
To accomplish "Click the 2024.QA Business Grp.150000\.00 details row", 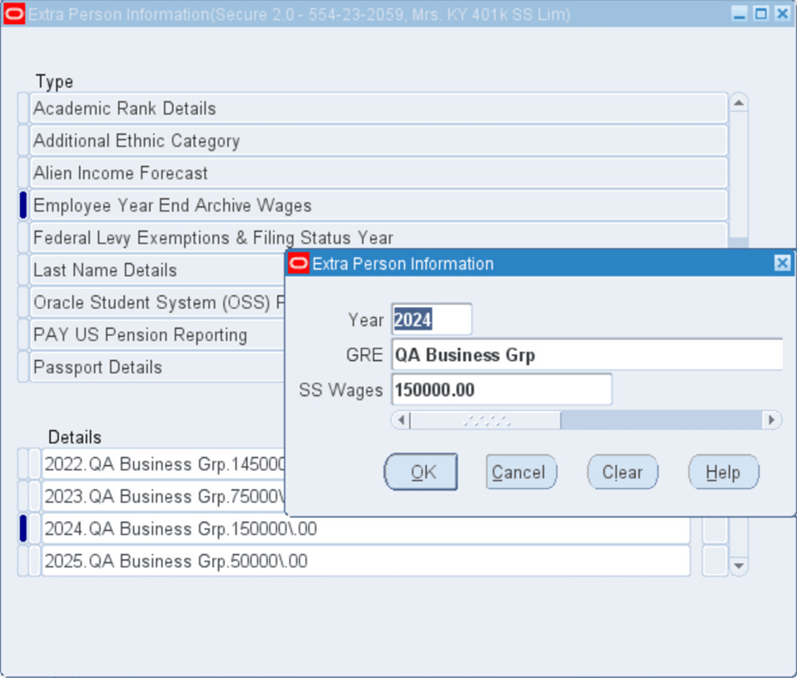I will 366,528.
